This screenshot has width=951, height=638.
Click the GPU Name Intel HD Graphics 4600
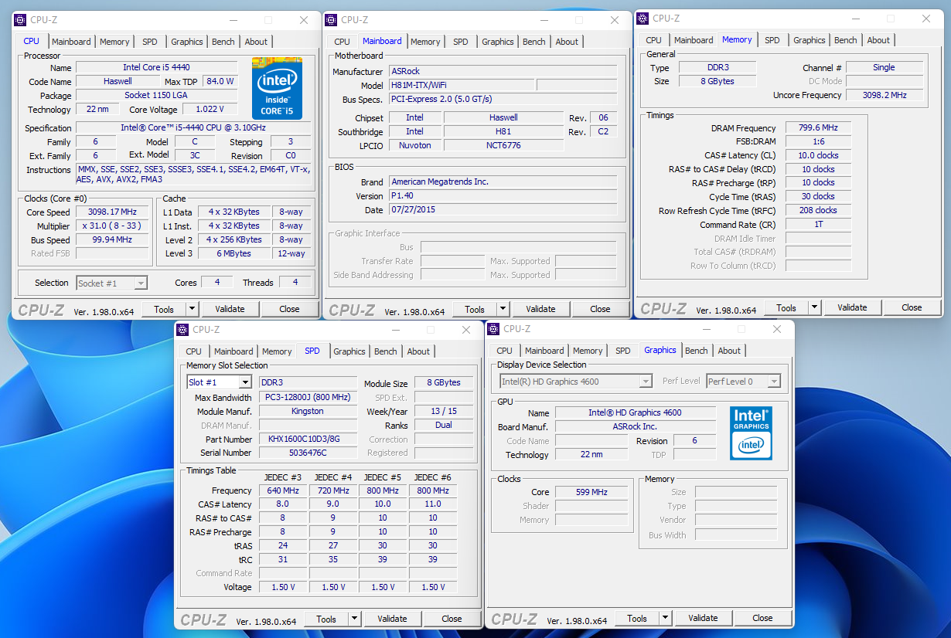coord(635,413)
